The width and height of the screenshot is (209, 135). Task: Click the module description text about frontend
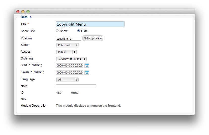[x=88, y=106]
